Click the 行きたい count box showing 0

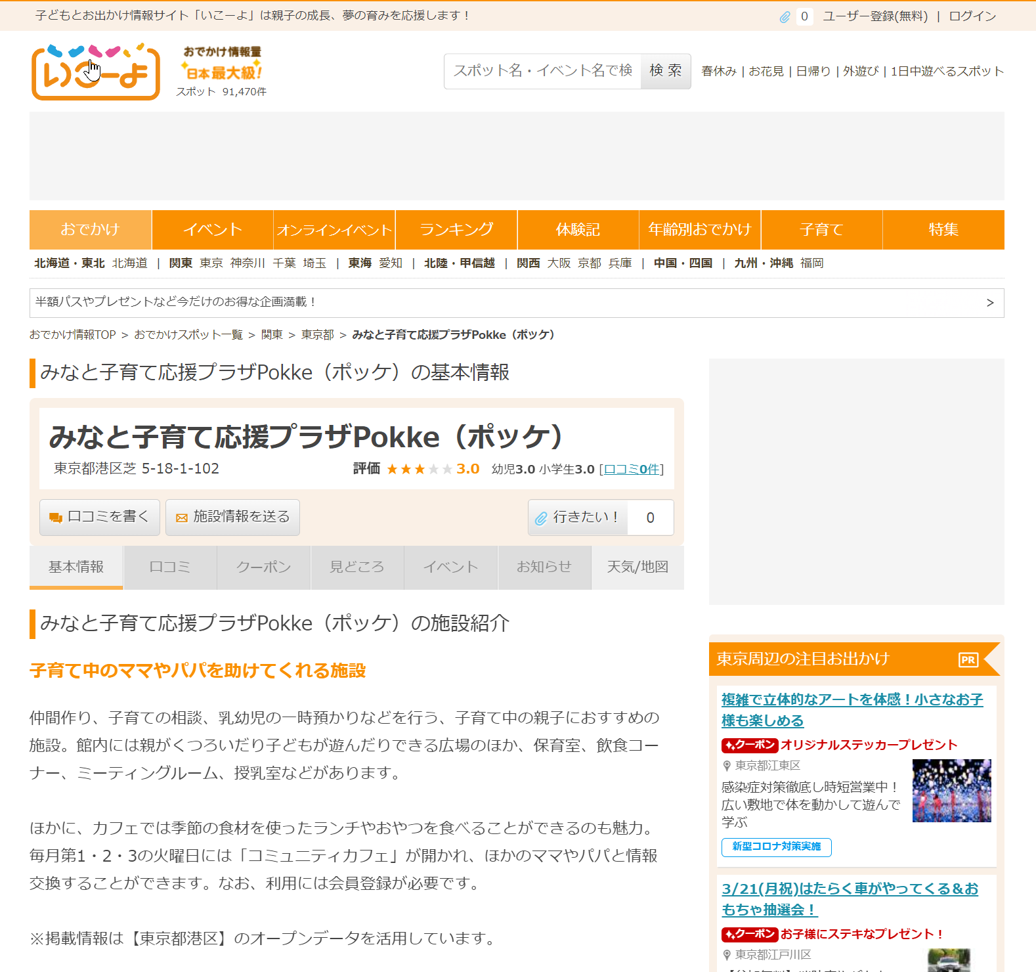pos(651,518)
